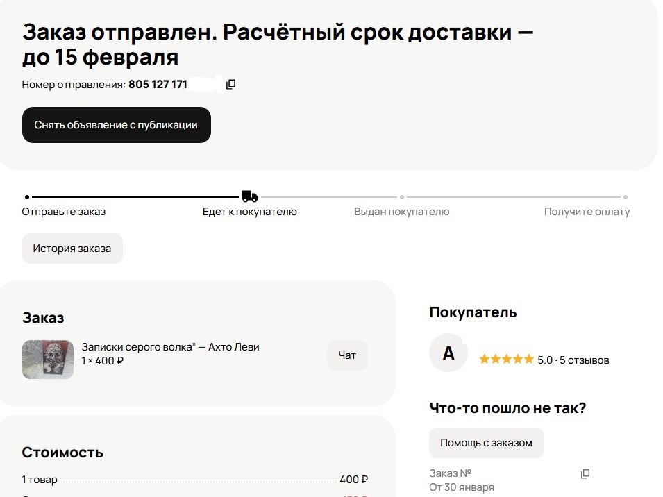The width and height of the screenshot is (663, 497).
Task: Copy the shipment number with copy icon
Action: pos(230,84)
